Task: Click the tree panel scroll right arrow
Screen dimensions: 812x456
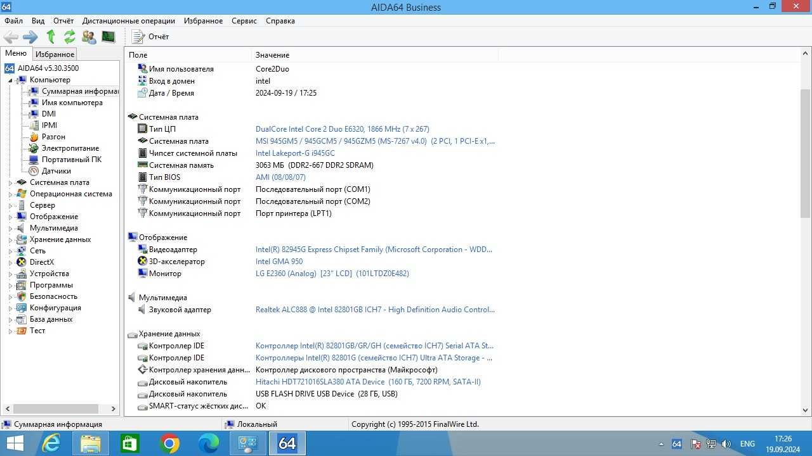Action: pos(114,409)
